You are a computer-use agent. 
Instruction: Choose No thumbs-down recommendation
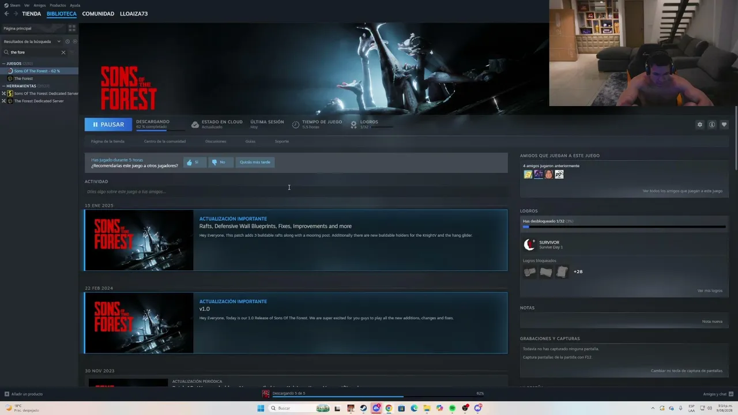[220, 163]
